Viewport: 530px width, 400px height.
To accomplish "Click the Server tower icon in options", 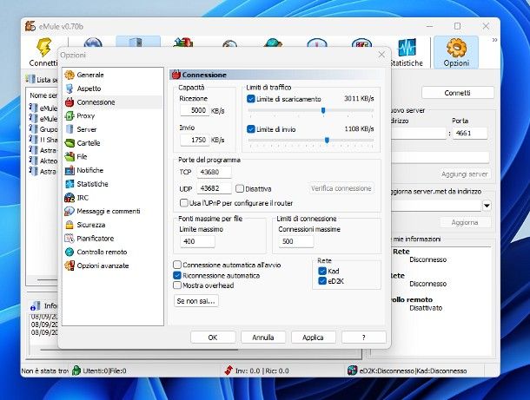I will 70,129.
